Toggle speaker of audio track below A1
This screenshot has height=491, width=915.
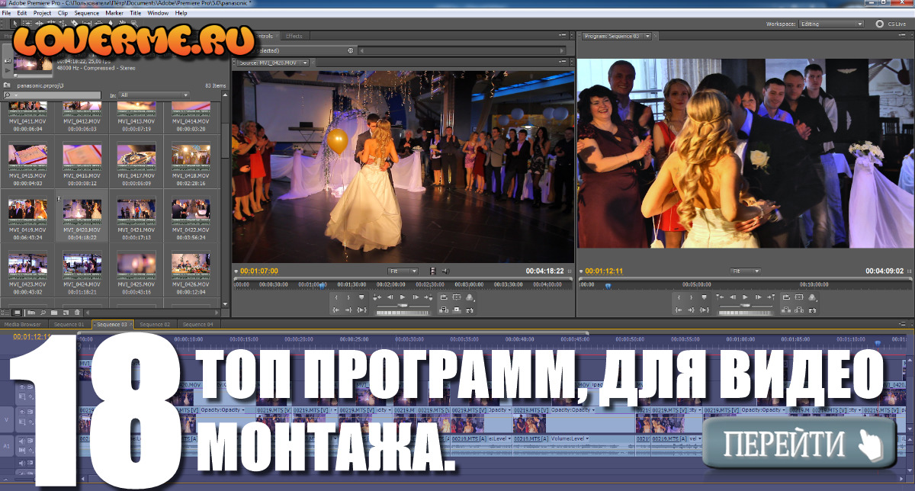click(22, 463)
